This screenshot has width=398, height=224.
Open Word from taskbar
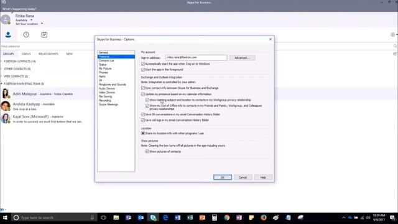178,218
